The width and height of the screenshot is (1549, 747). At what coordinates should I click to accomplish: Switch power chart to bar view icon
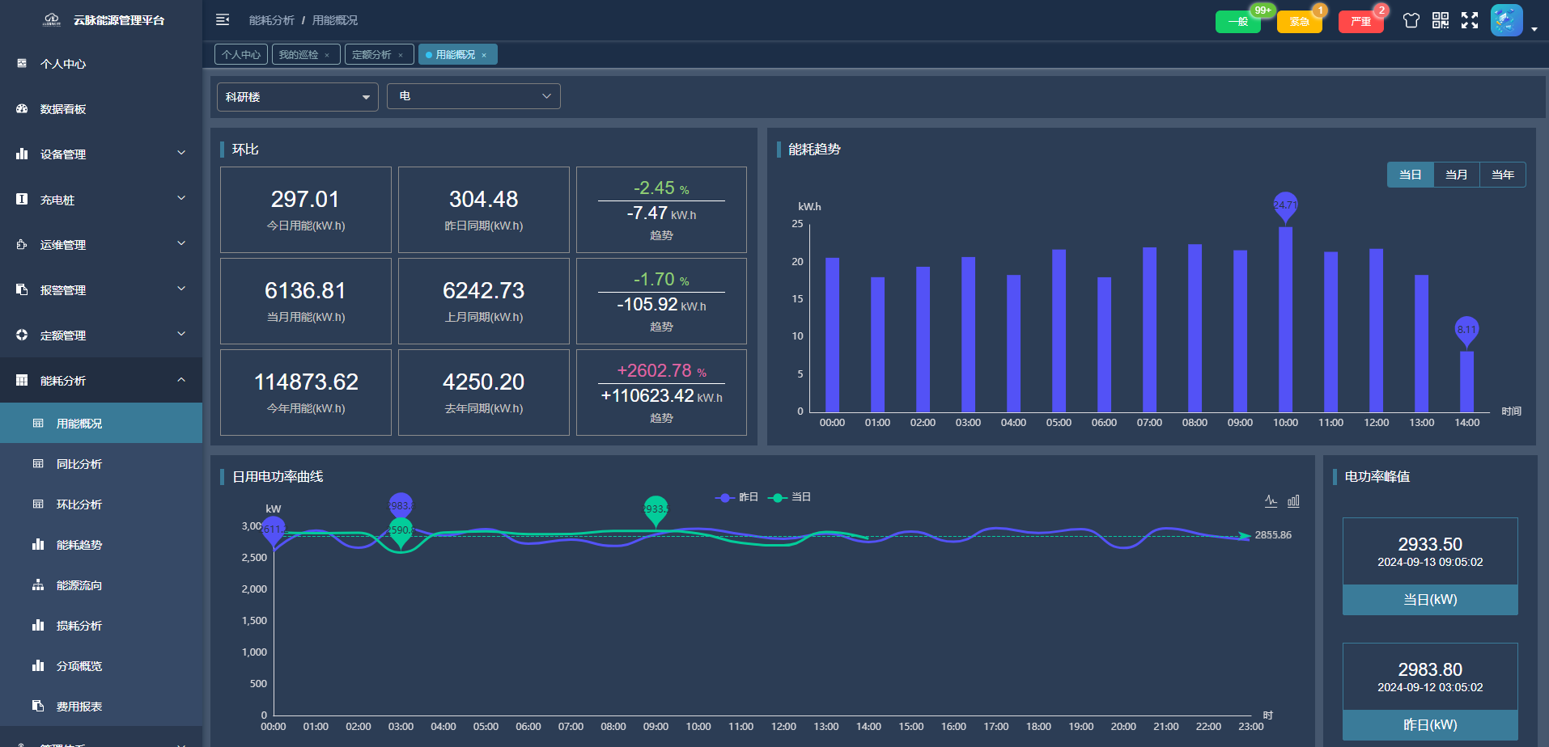tap(1293, 501)
